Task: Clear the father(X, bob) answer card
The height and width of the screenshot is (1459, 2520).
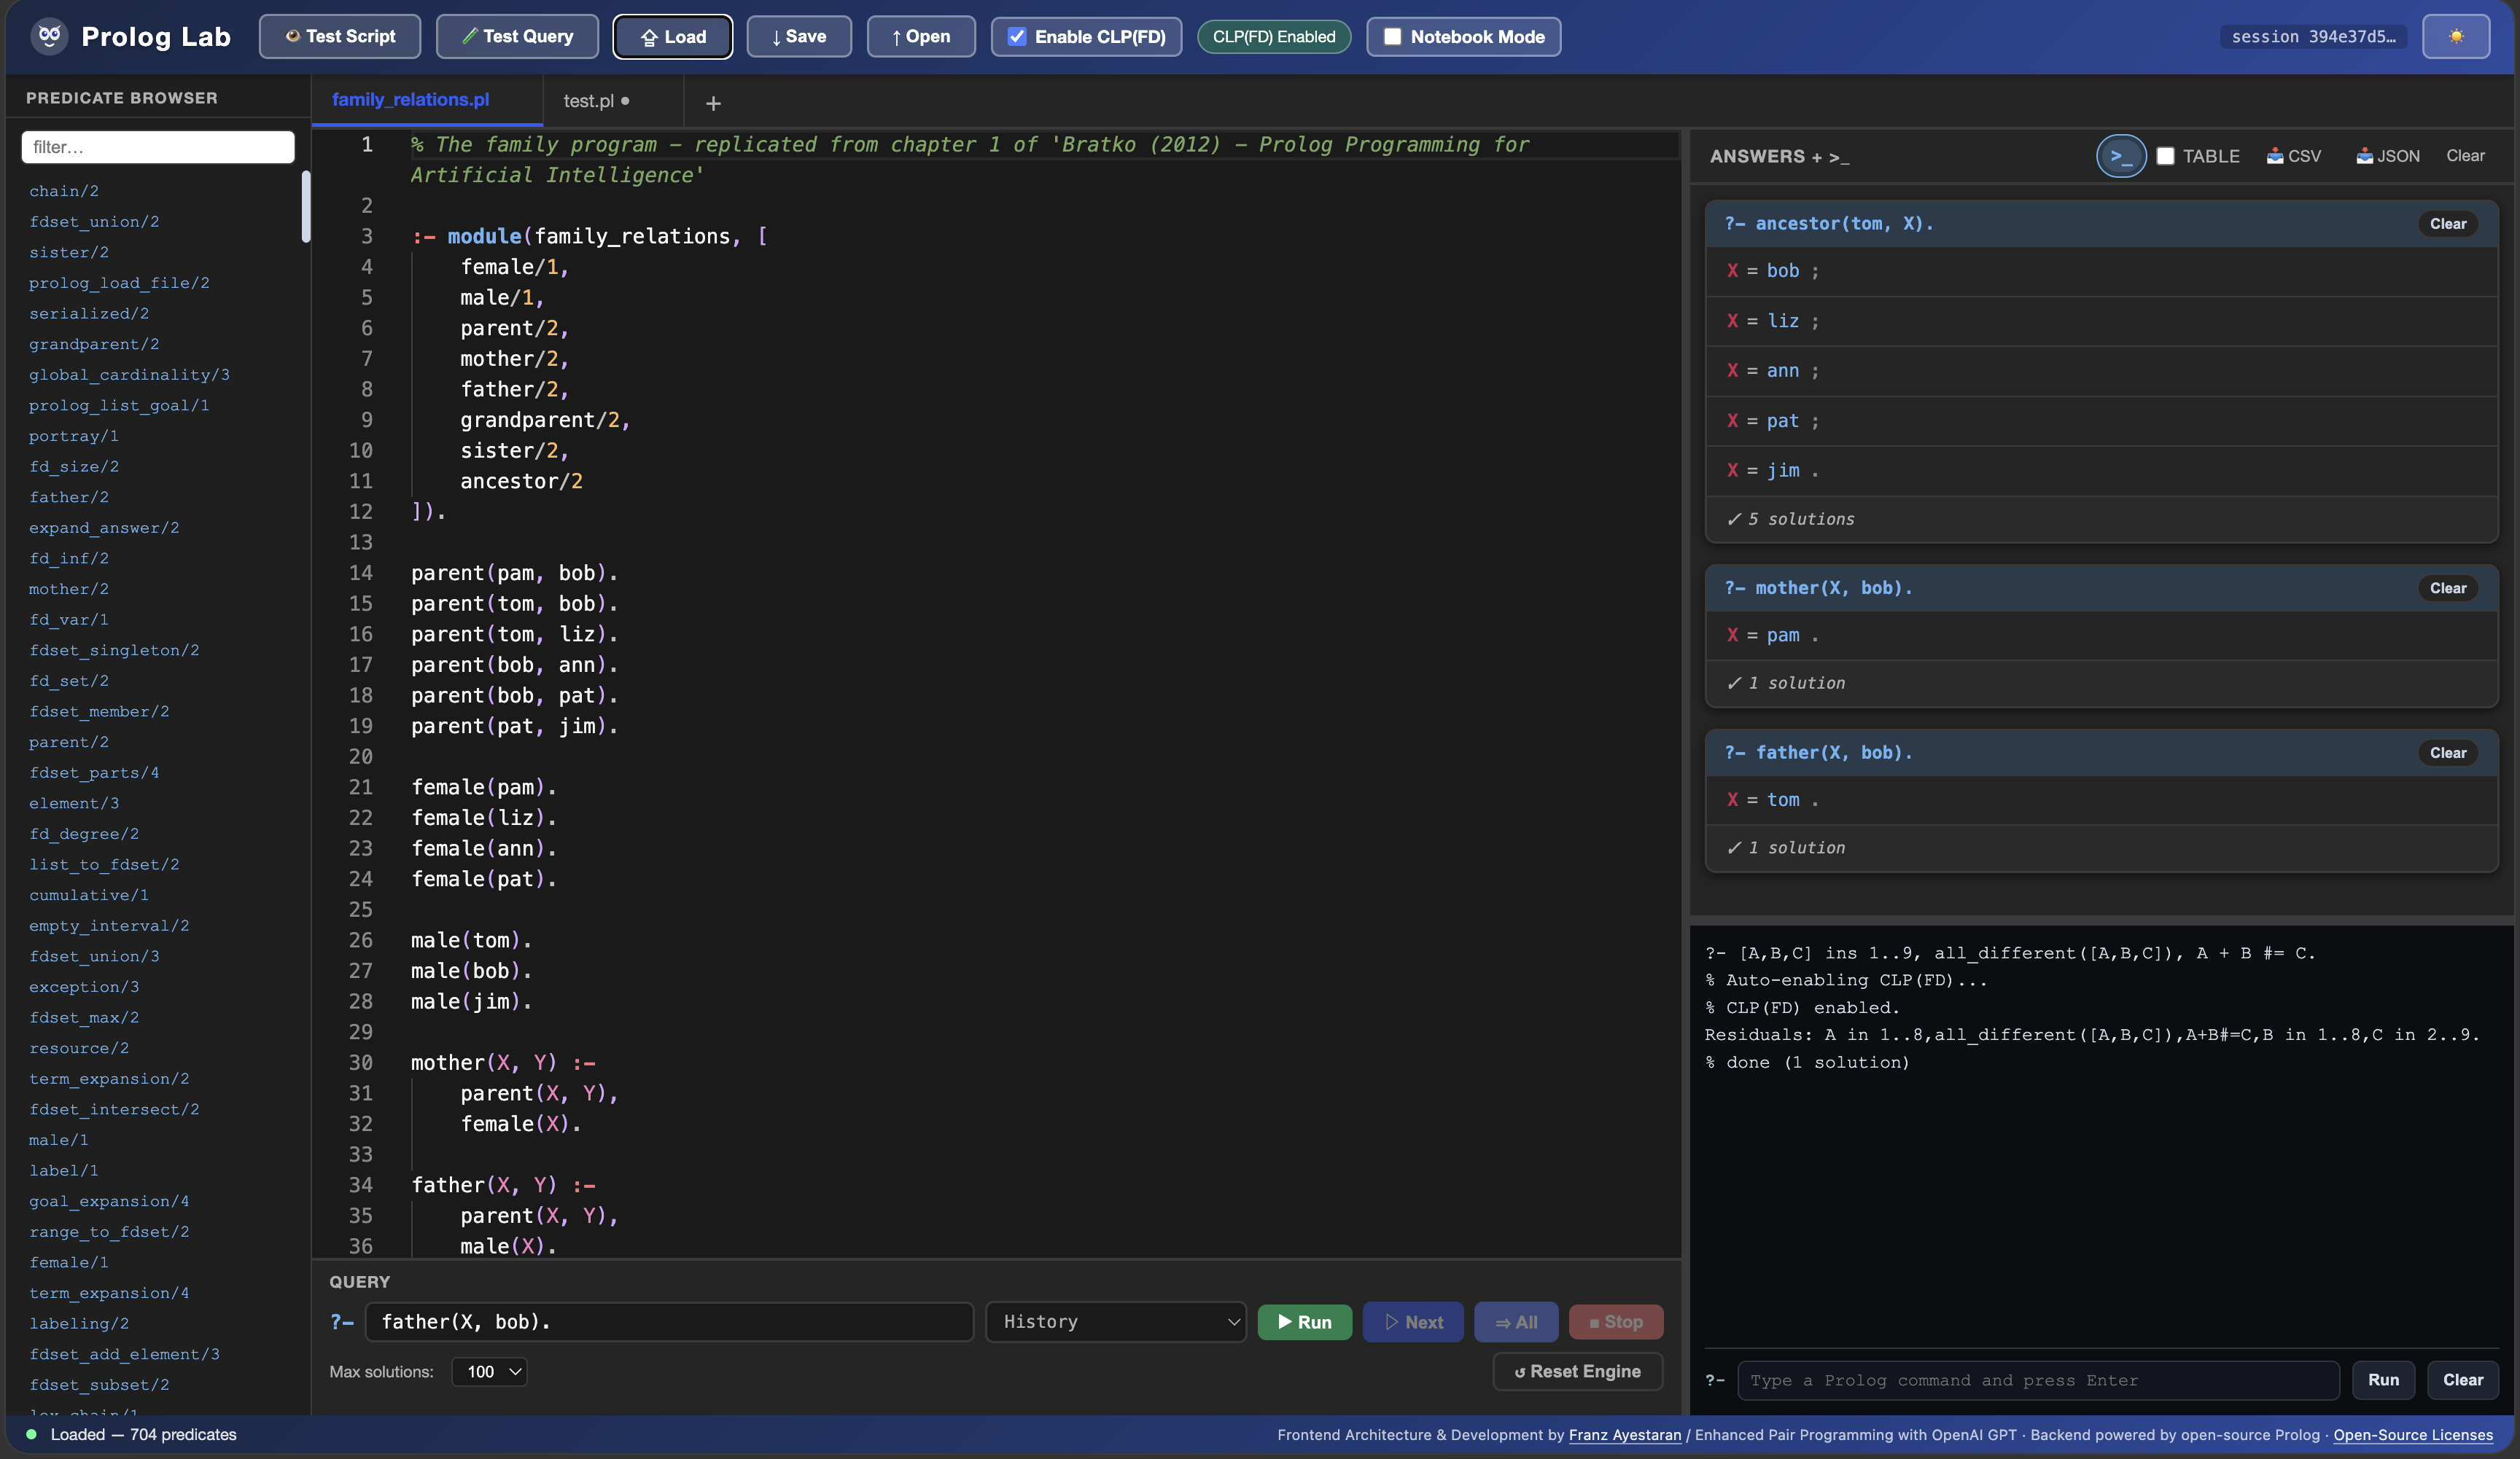Action: 2448,753
